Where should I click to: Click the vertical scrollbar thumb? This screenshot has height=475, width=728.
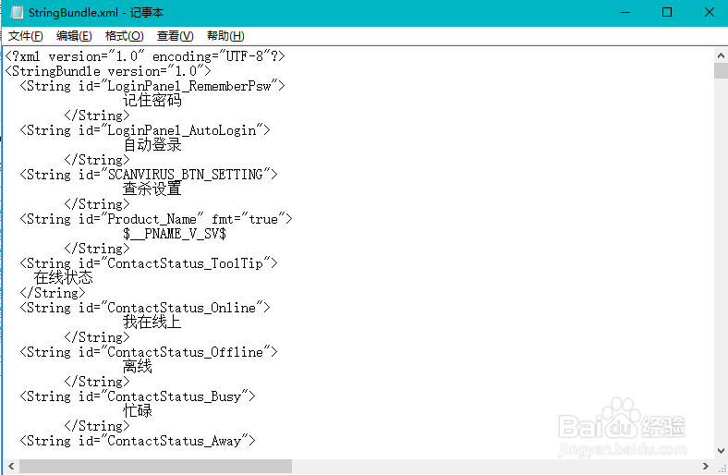point(721,70)
